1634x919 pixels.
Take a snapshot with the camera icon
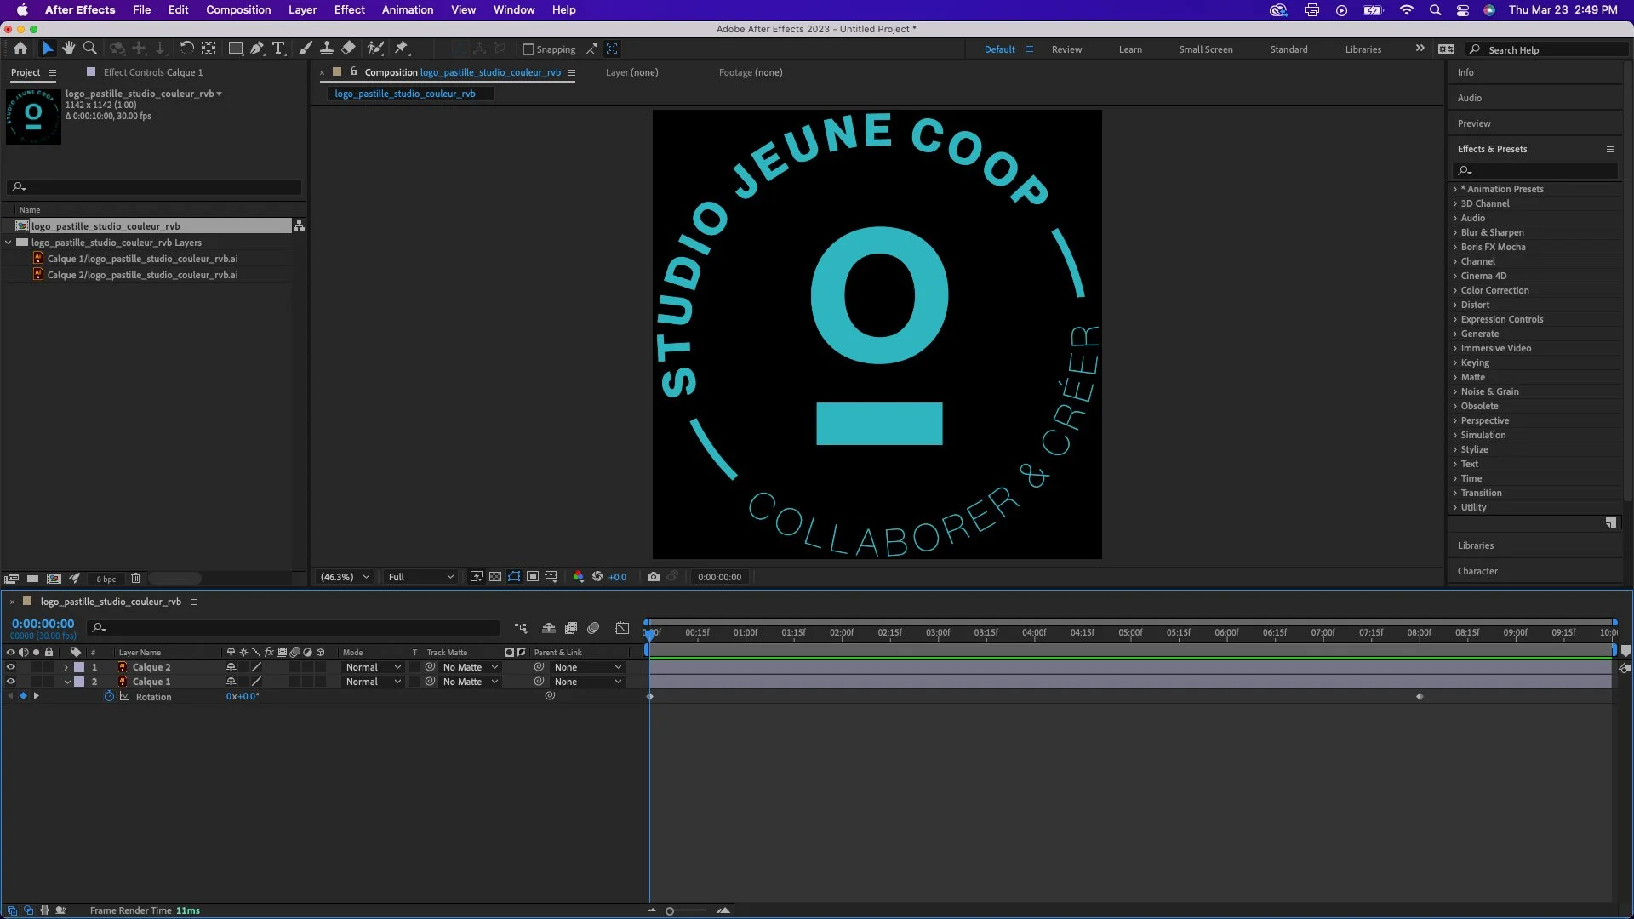coord(653,577)
